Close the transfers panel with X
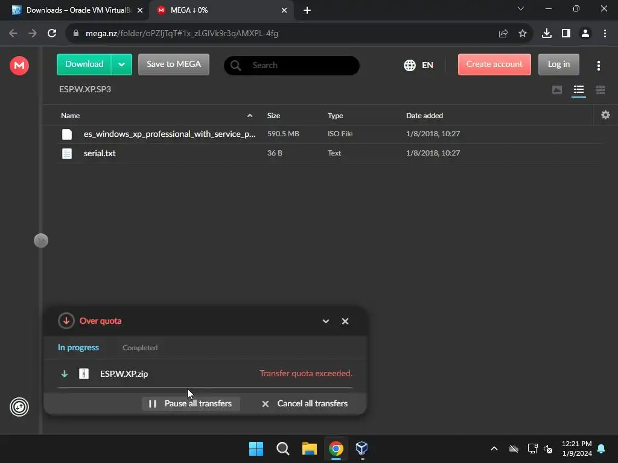Viewport: 618px width, 463px height. click(x=345, y=321)
